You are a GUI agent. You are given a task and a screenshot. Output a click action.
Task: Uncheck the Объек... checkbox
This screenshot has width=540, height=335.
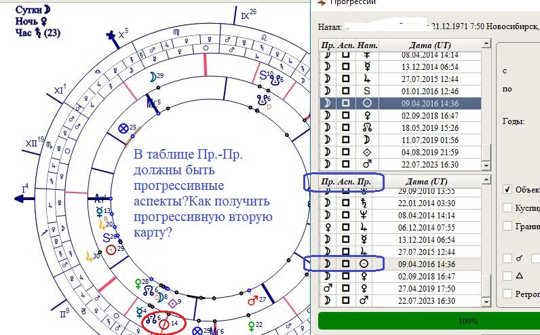pyautogui.click(x=507, y=190)
